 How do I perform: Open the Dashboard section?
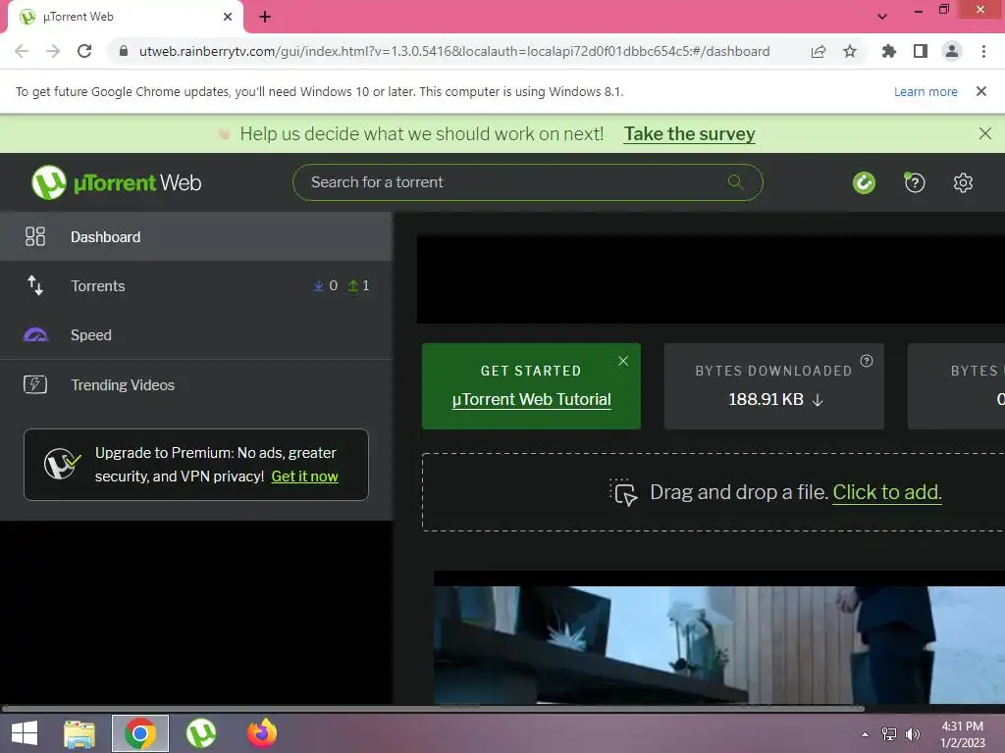click(x=196, y=236)
